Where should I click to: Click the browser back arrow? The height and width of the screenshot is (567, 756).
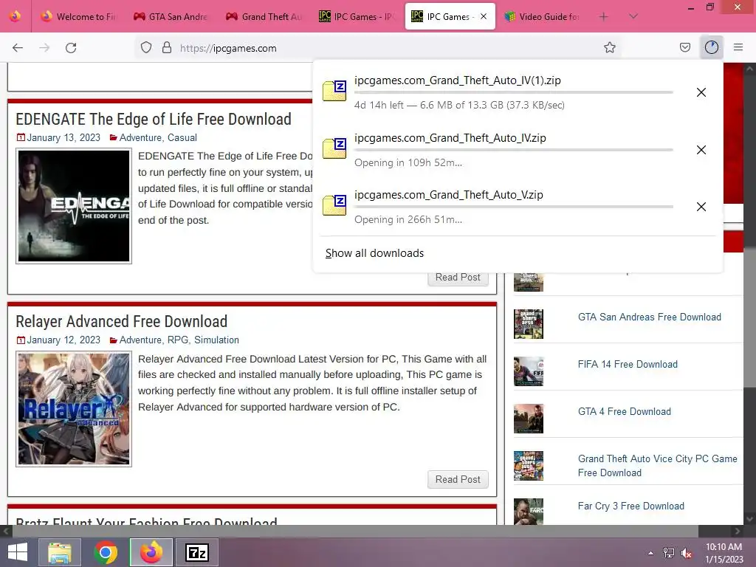(18, 48)
